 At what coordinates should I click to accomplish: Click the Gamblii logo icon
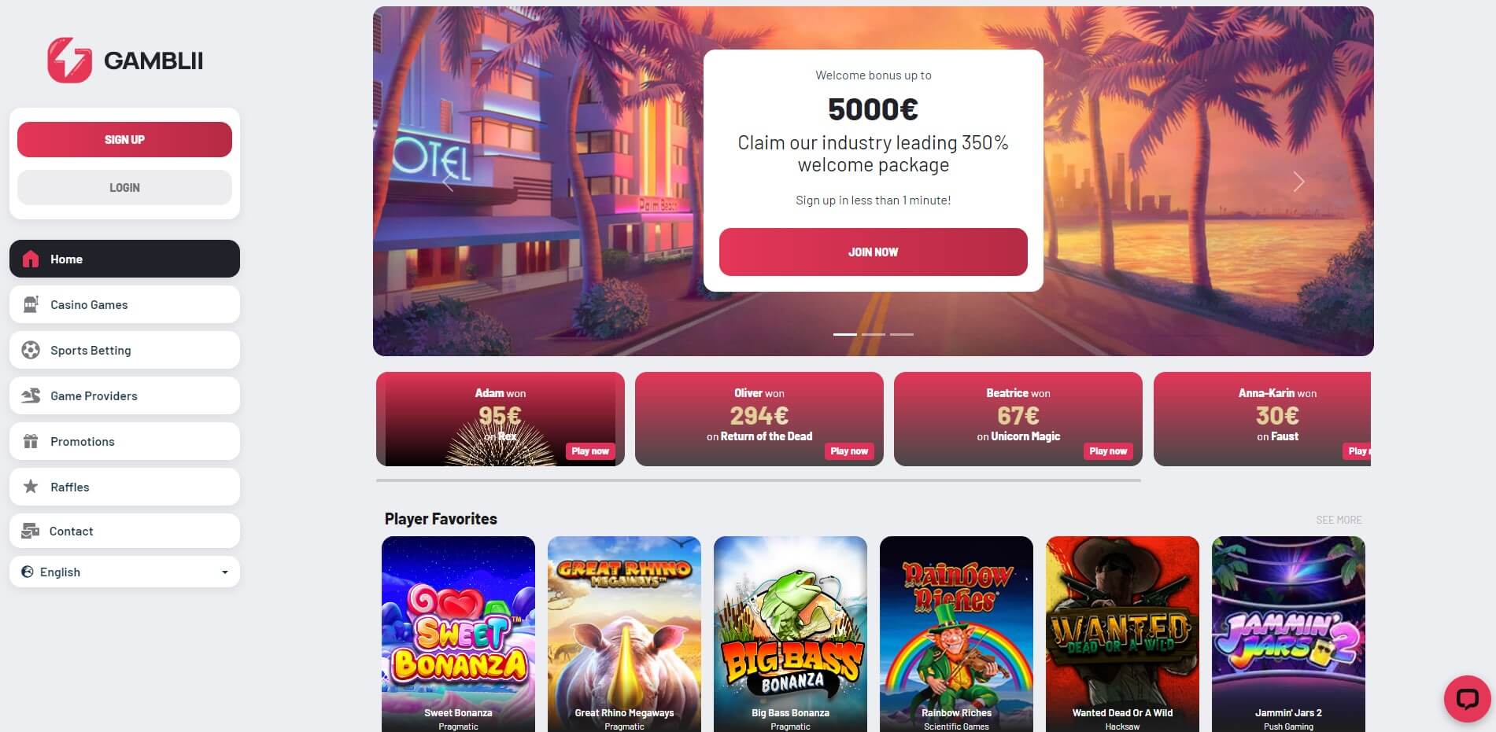tap(69, 61)
